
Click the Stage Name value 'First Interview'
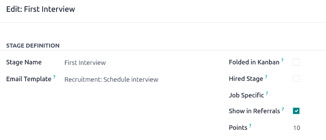coord(85,63)
